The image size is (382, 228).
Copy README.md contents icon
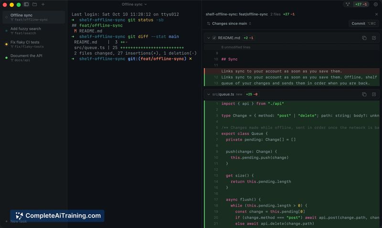(x=364, y=38)
